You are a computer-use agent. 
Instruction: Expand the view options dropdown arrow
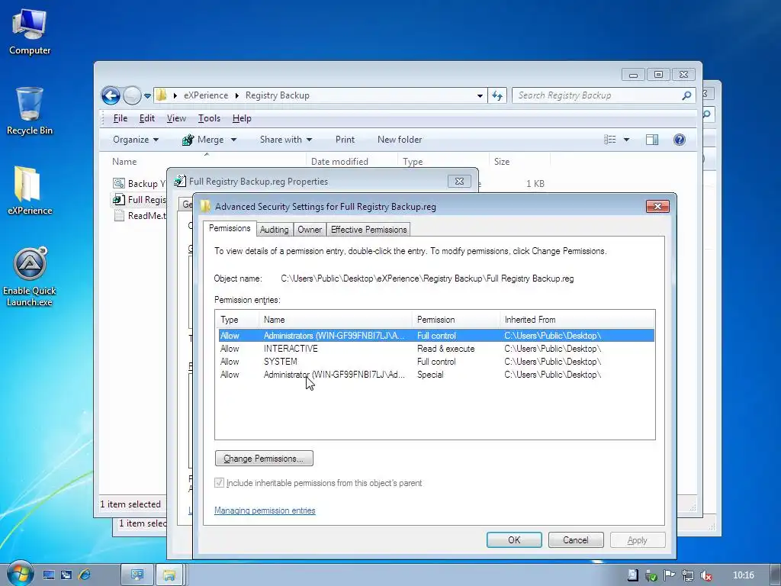coord(627,140)
